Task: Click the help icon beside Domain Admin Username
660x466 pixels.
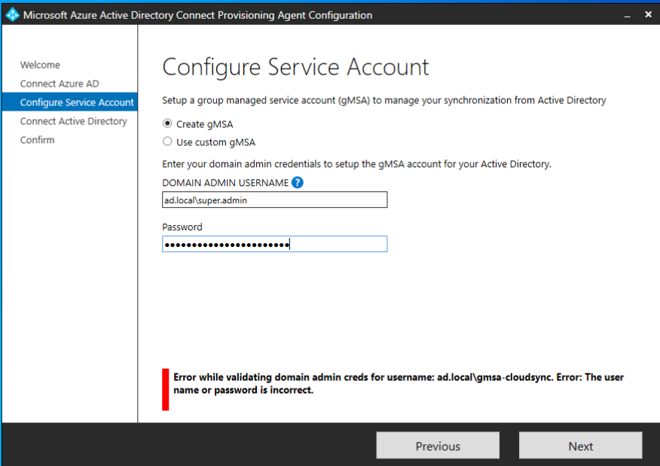Action: point(298,182)
